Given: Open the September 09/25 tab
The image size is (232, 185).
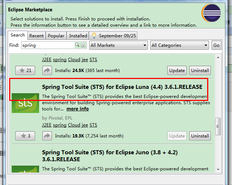Looking at the screenshot, I should tap(113, 36).
